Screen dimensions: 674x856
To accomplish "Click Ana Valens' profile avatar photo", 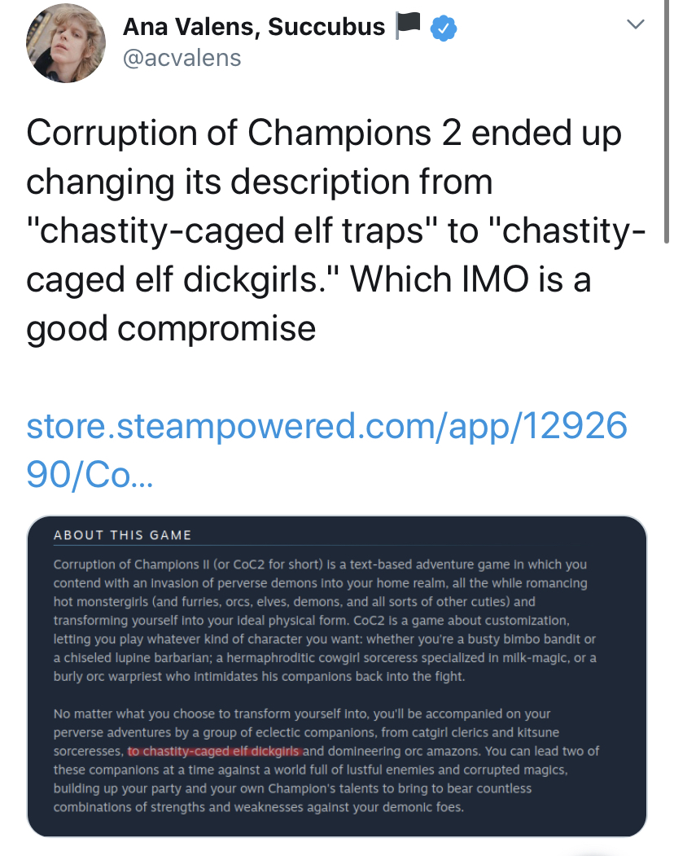I will [65, 43].
